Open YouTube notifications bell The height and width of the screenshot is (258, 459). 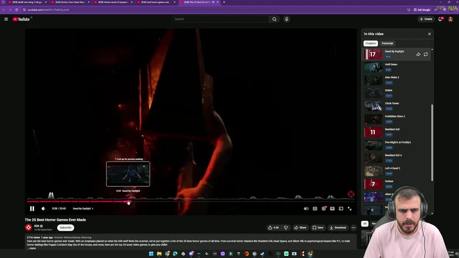440,19
